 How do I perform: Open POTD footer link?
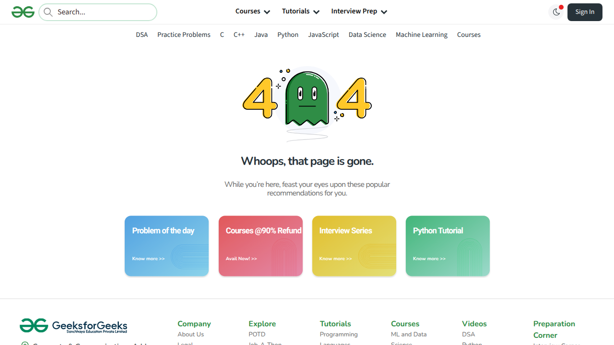pyautogui.click(x=257, y=334)
